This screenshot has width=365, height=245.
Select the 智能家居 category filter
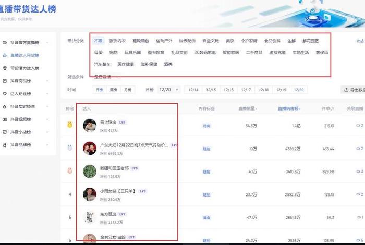click(x=230, y=52)
